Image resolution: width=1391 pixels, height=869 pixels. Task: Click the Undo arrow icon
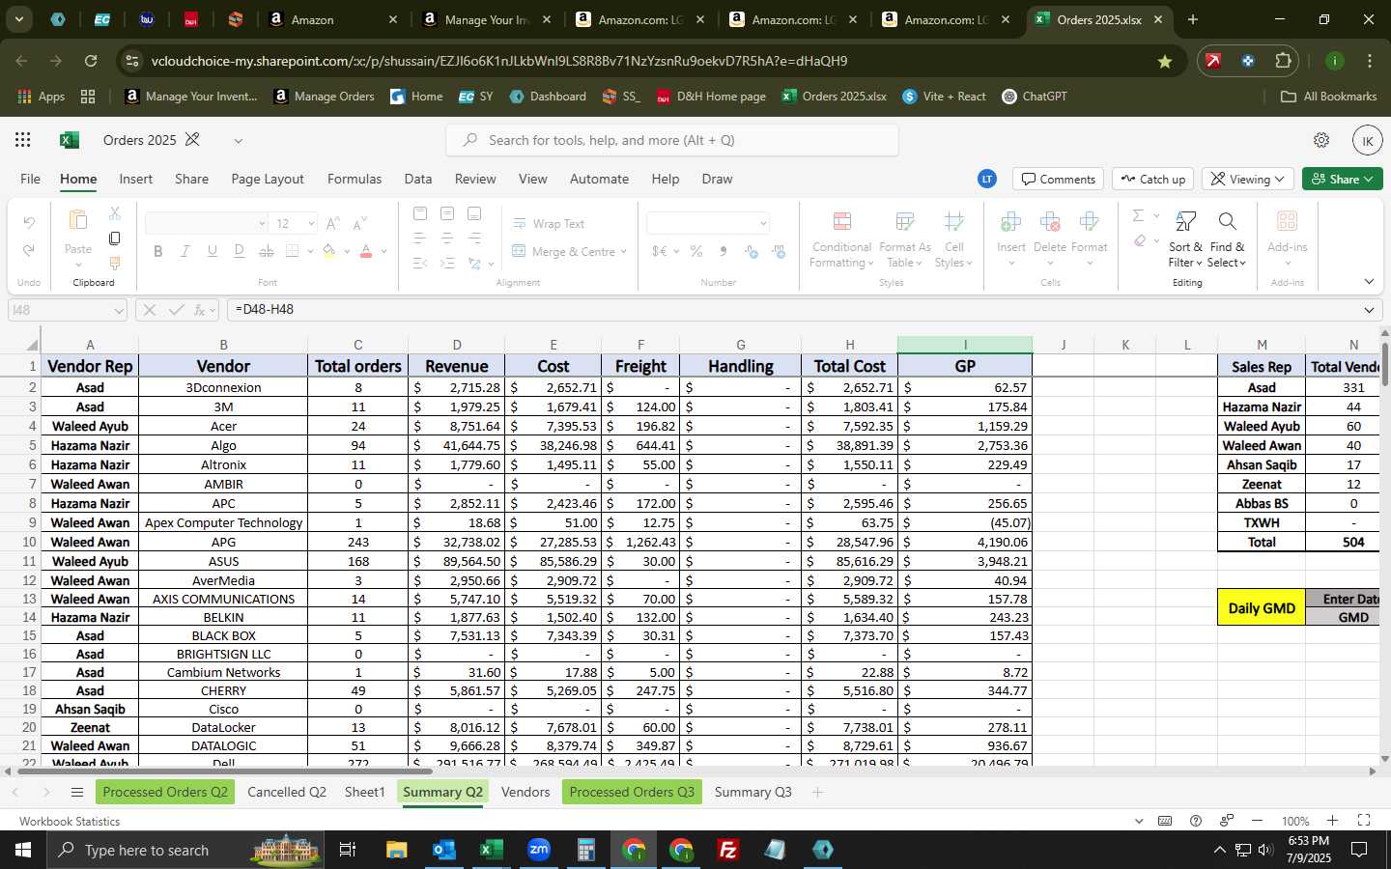click(x=29, y=223)
